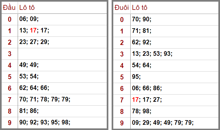Screen dimensions: 220x130
Task: Click the Đầu column header
Action: tap(9, 8)
